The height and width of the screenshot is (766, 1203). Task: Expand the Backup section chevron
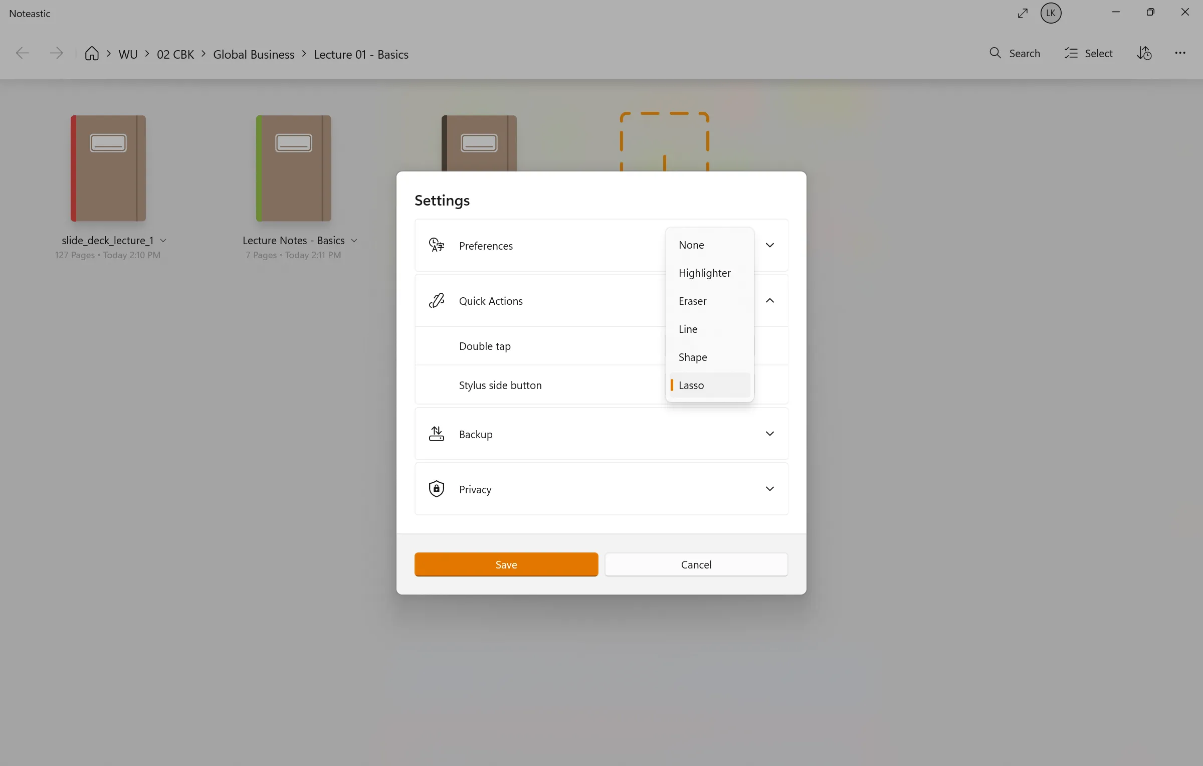coord(770,434)
